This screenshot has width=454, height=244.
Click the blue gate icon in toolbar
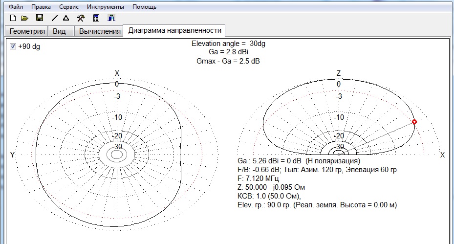[x=111, y=18]
